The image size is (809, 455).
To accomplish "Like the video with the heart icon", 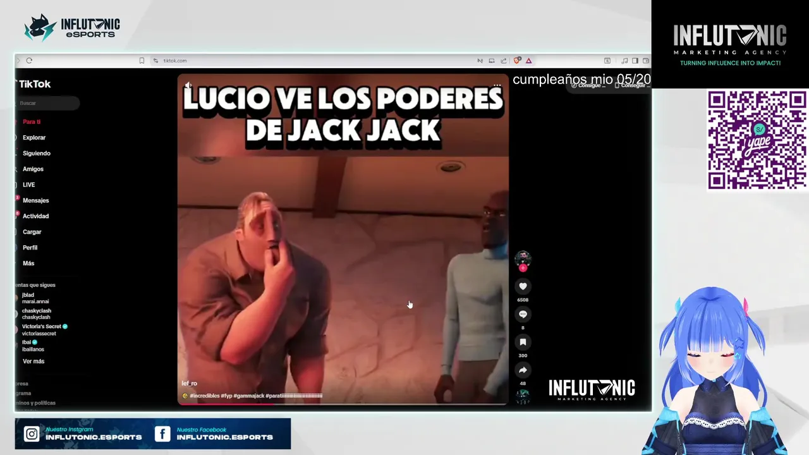I will tap(523, 286).
